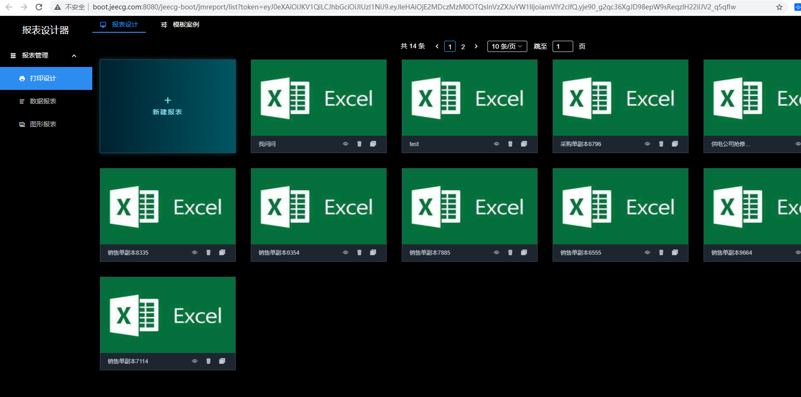Delete the 我问问 report with trash icon

[x=359, y=144]
